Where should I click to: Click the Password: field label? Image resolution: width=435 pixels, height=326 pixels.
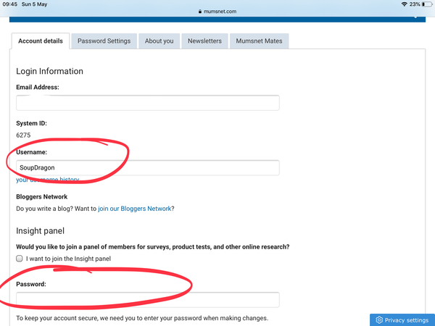[x=31, y=285]
